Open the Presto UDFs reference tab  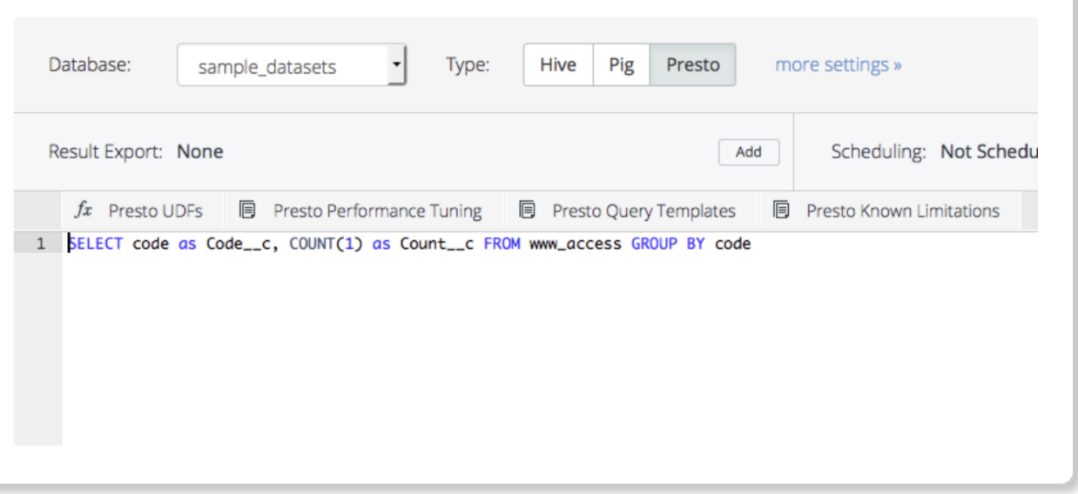click(x=155, y=210)
